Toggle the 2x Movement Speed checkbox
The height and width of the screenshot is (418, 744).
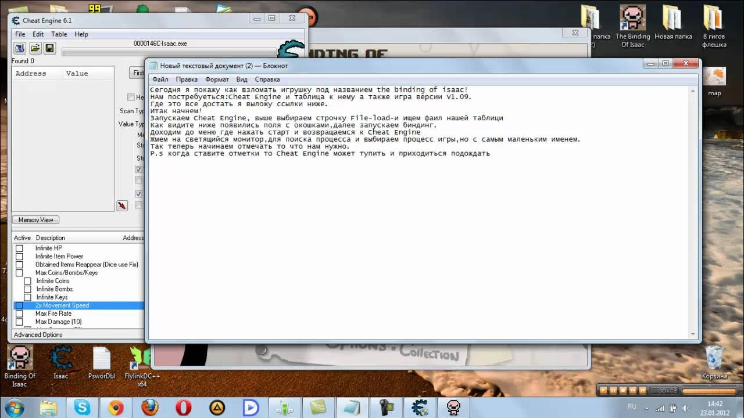coord(19,305)
